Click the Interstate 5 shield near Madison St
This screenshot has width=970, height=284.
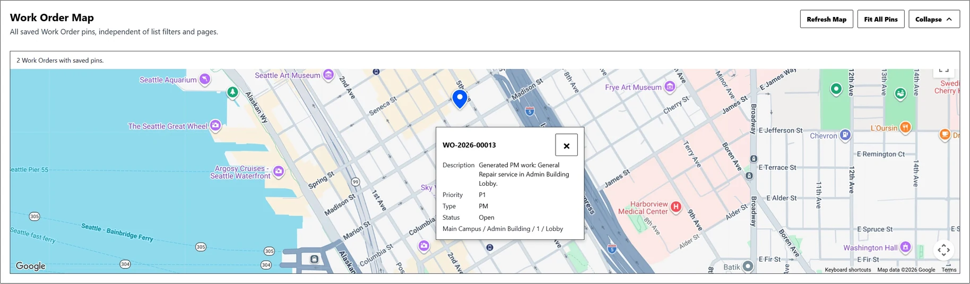(529, 111)
